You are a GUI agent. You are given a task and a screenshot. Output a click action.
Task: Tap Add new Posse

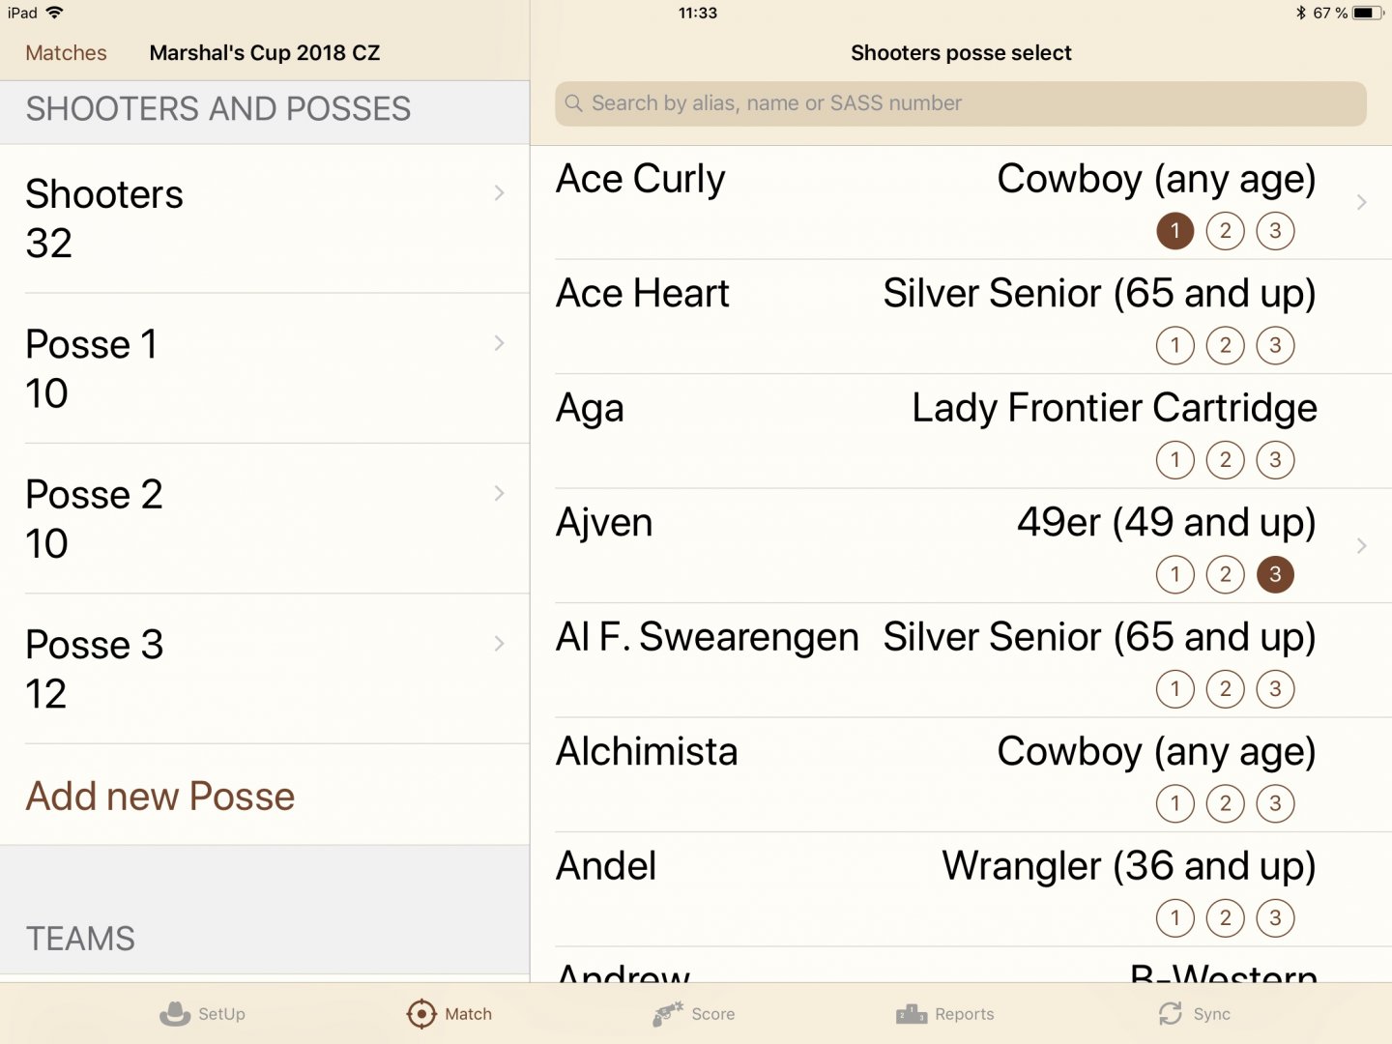[160, 797]
